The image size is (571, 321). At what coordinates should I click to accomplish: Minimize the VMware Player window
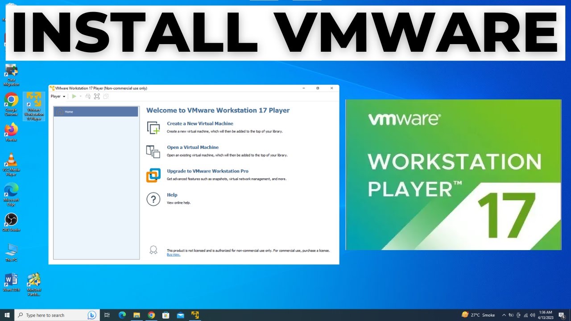(x=304, y=88)
